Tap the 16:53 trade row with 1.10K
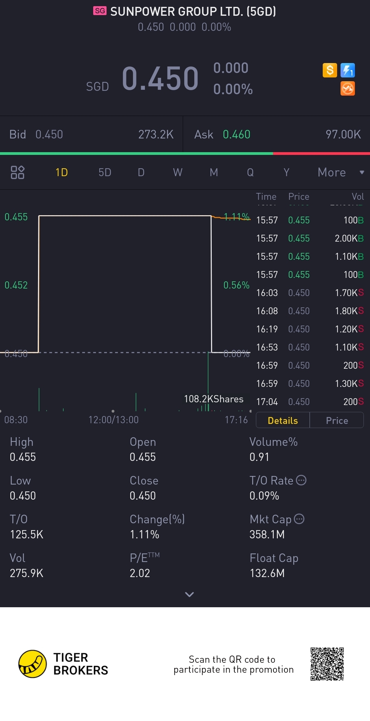This screenshot has width=370, height=721. (x=310, y=347)
